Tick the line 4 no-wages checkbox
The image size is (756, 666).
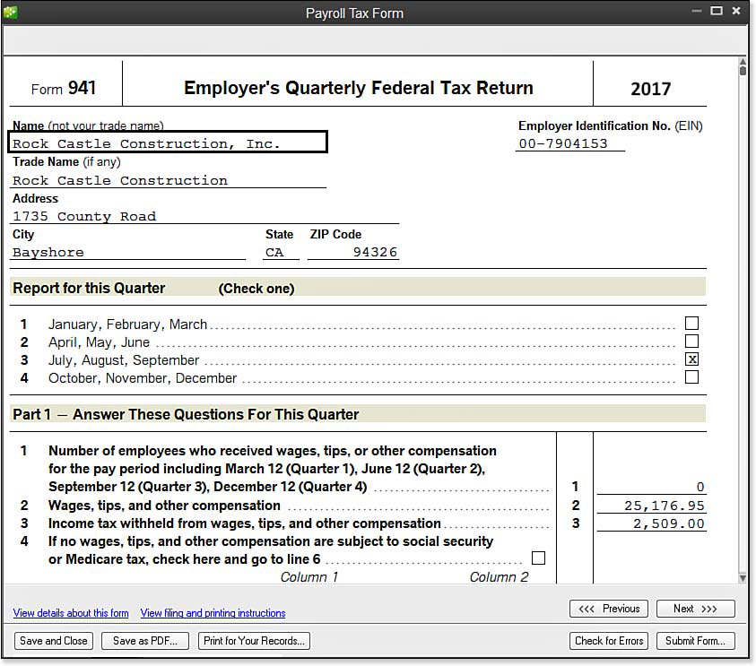539,558
